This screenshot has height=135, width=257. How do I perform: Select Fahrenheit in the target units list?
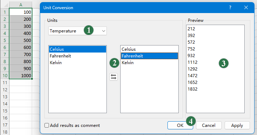pos(149,56)
